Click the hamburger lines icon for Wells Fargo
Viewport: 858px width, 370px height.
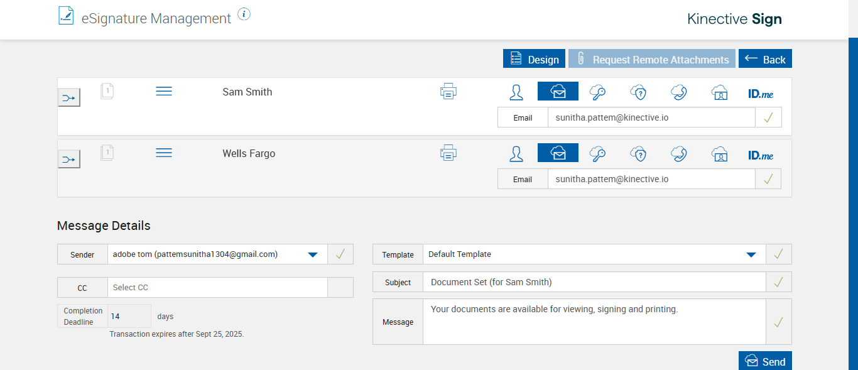[x=164, y=153]
